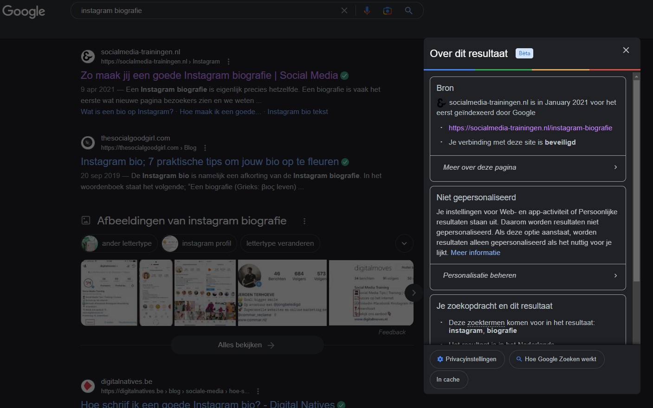Start voice search with microphone icon
653x408 pixels.
367,11
